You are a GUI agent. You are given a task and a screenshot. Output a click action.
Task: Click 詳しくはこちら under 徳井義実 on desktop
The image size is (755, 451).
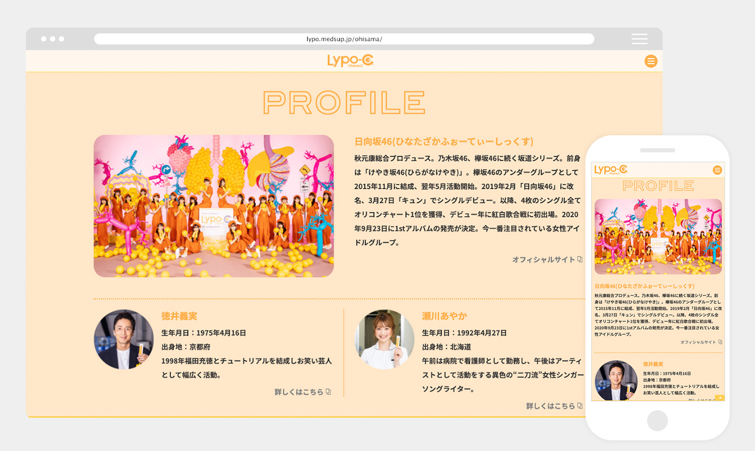(x=303, y=392)
